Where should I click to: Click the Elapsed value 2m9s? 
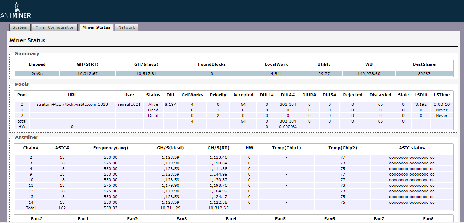tap(37, 74)
